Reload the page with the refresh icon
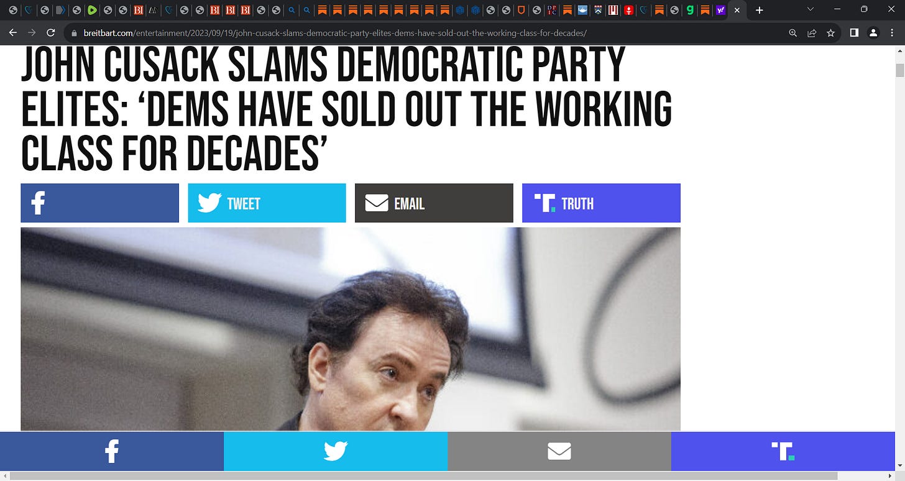 [x=51, y=33]
